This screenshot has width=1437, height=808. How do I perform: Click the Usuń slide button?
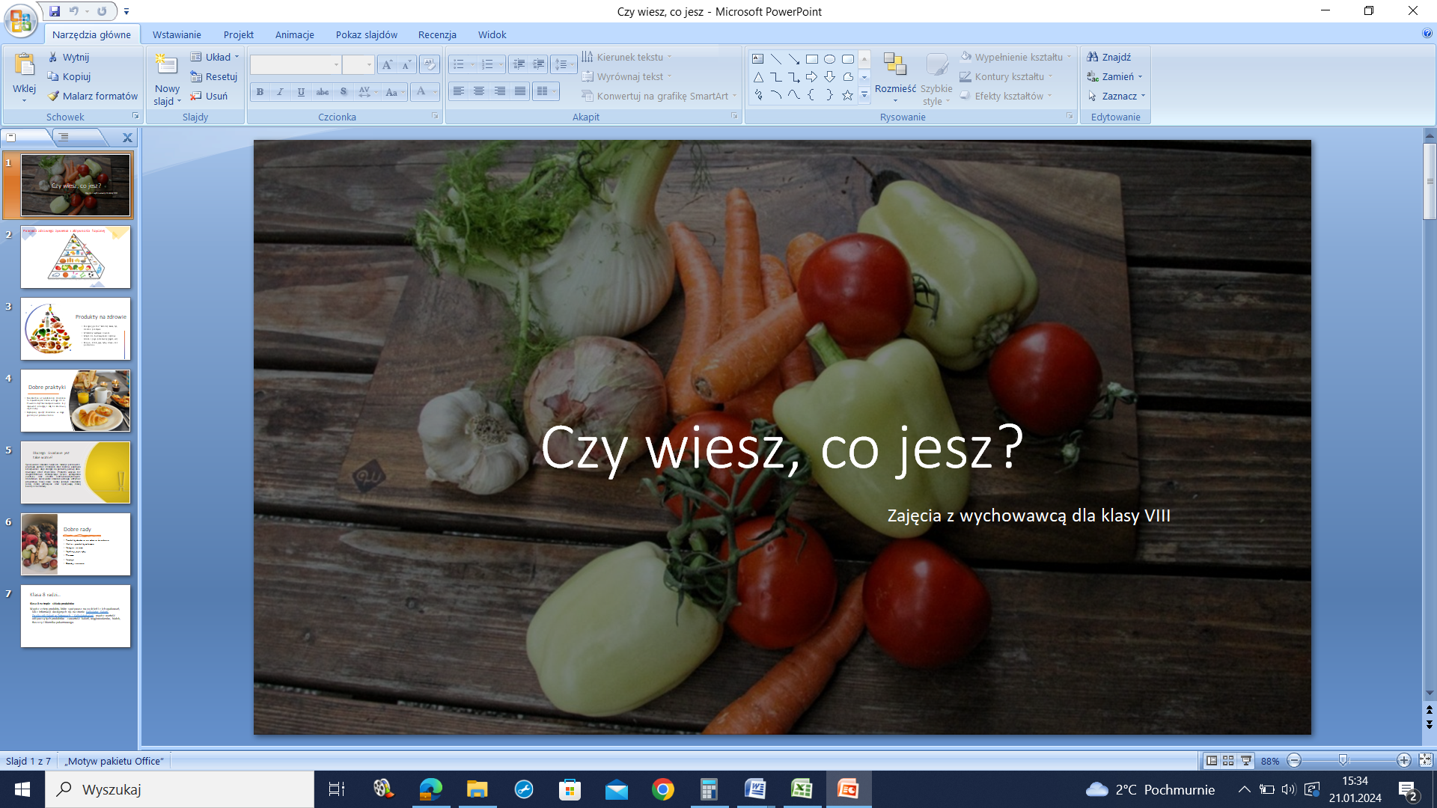click(x=209, y=96)
